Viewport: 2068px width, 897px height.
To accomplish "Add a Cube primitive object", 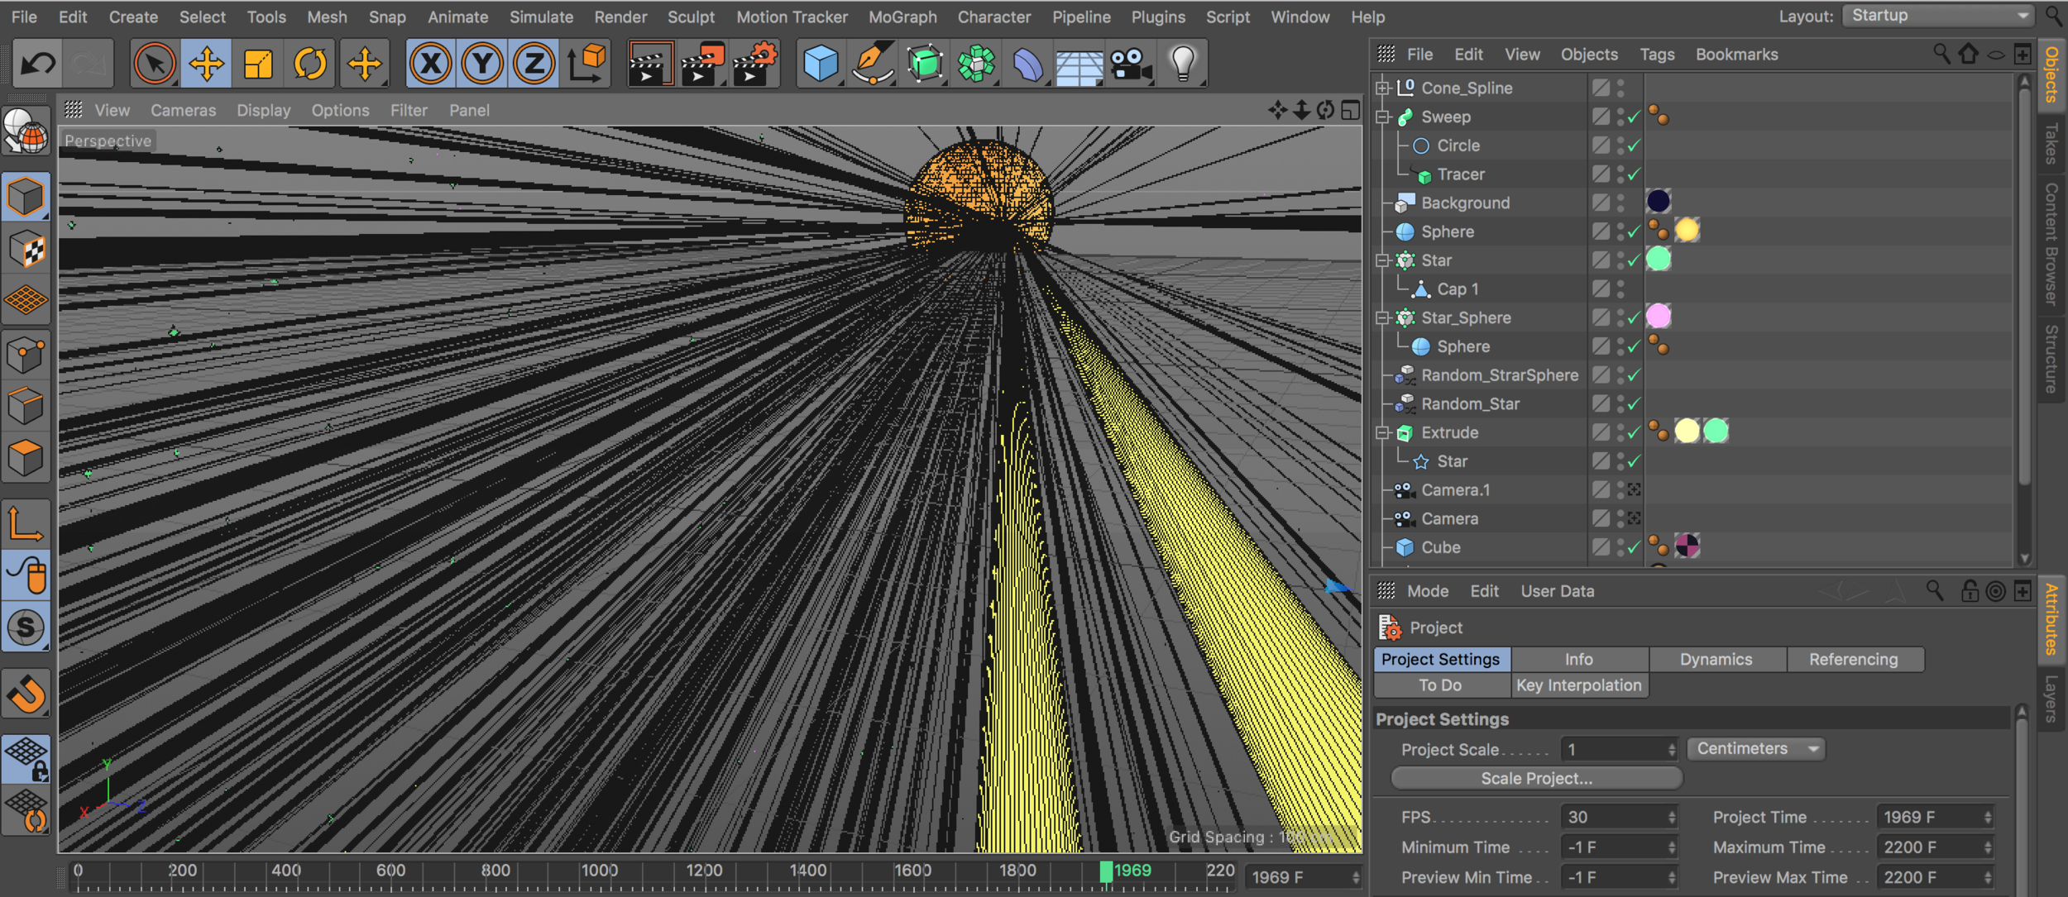I will (821, 64).
